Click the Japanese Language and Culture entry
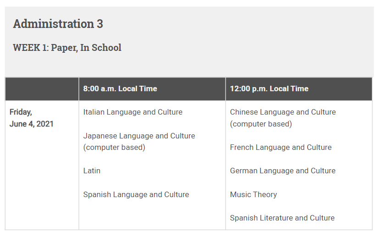This screenshot has width=376, height=237. coord(139,136)
